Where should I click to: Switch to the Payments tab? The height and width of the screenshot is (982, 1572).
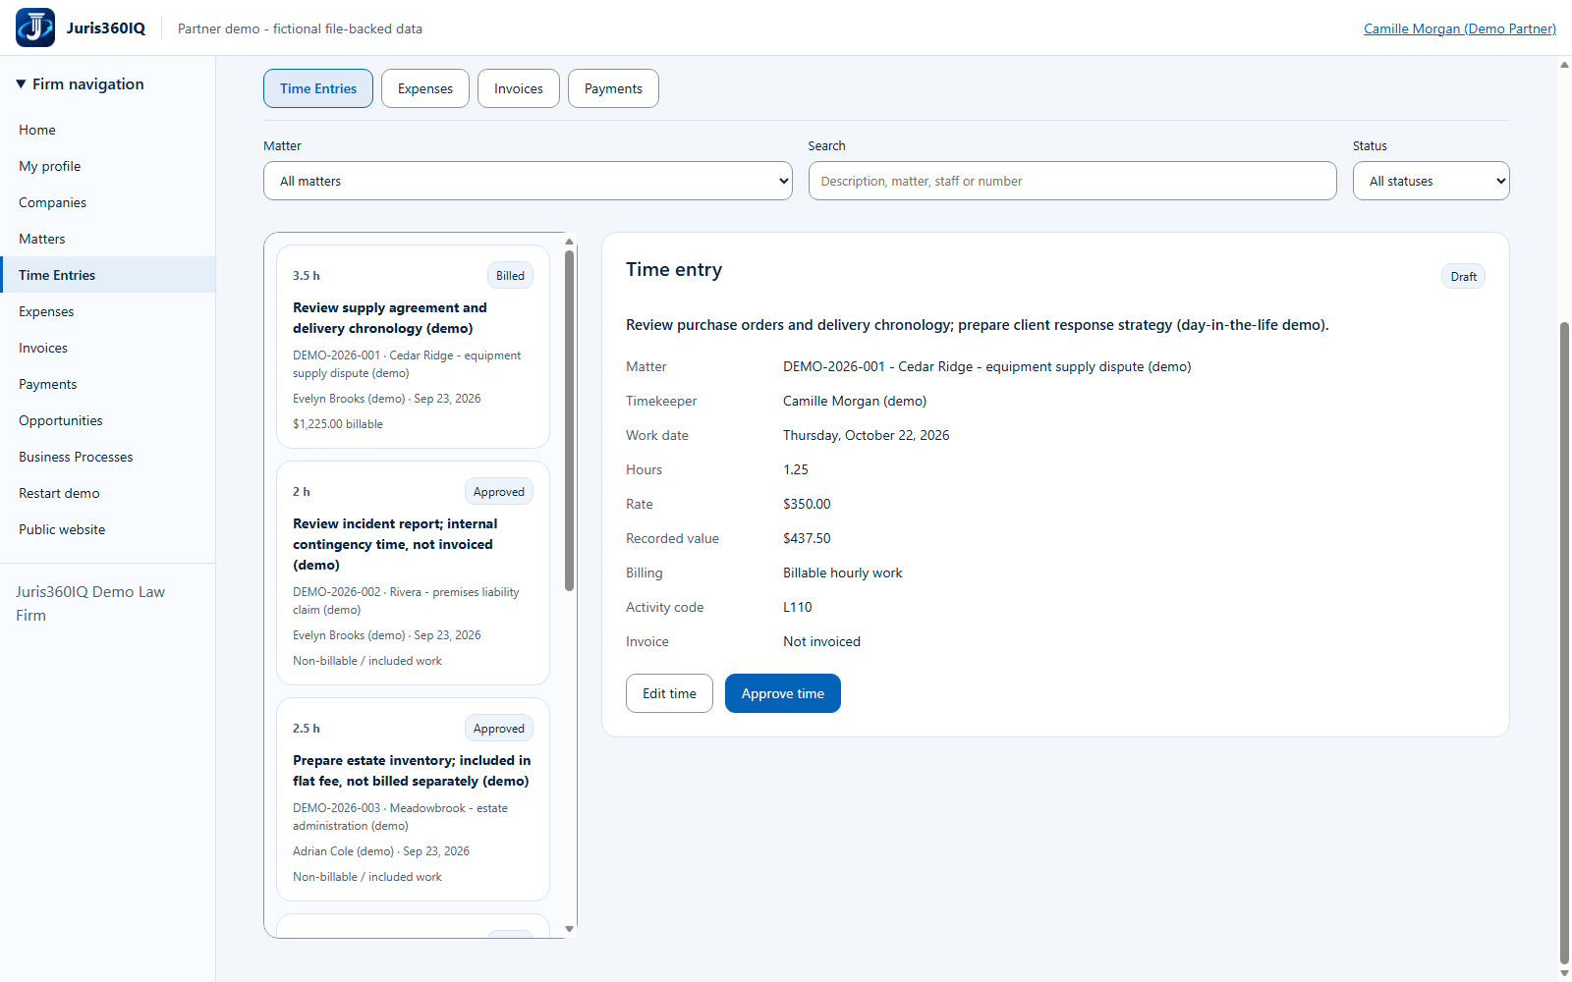(x=613, y=88)
